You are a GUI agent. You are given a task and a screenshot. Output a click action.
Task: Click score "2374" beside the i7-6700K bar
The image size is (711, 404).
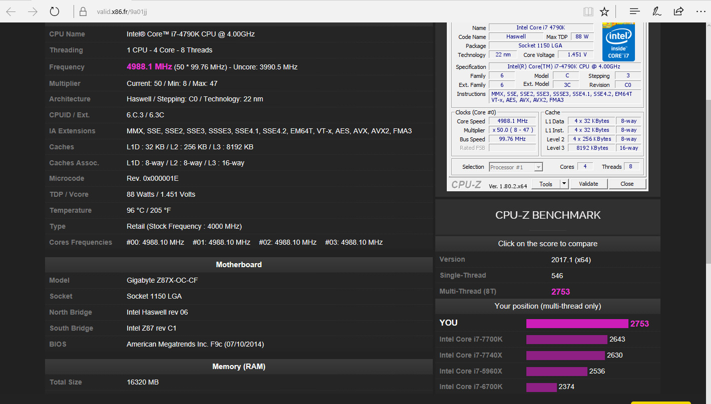pyautogui.click(x=567, y=387)
